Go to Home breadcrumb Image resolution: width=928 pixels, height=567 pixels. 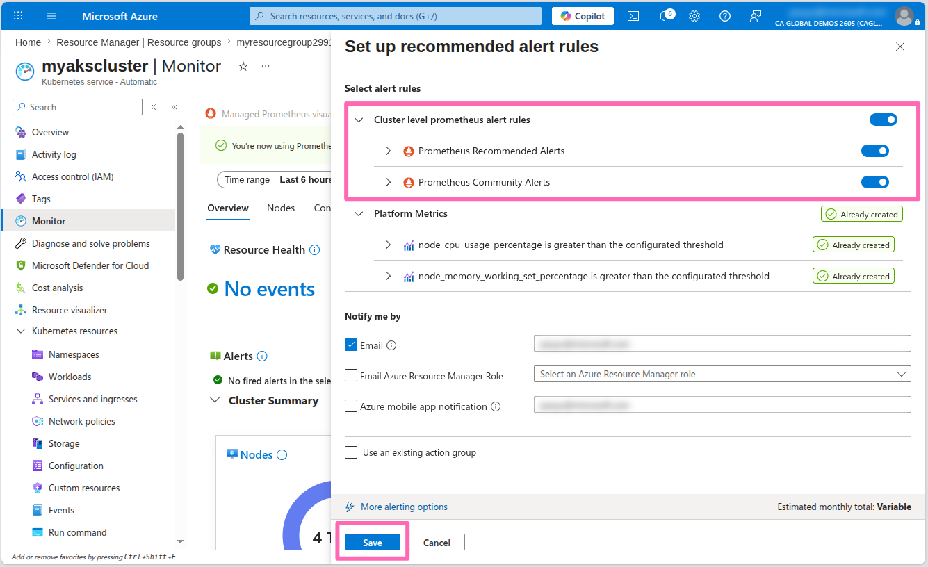click(x=29, y=42)
